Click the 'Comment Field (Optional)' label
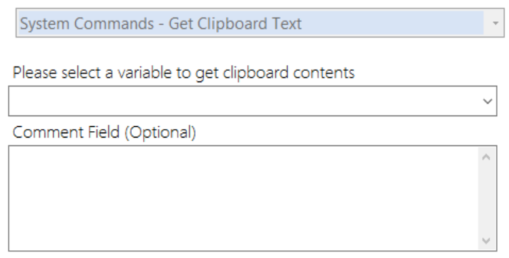Image resolution: width=509 pixels, height=258 pixels. tap(104, 133)
